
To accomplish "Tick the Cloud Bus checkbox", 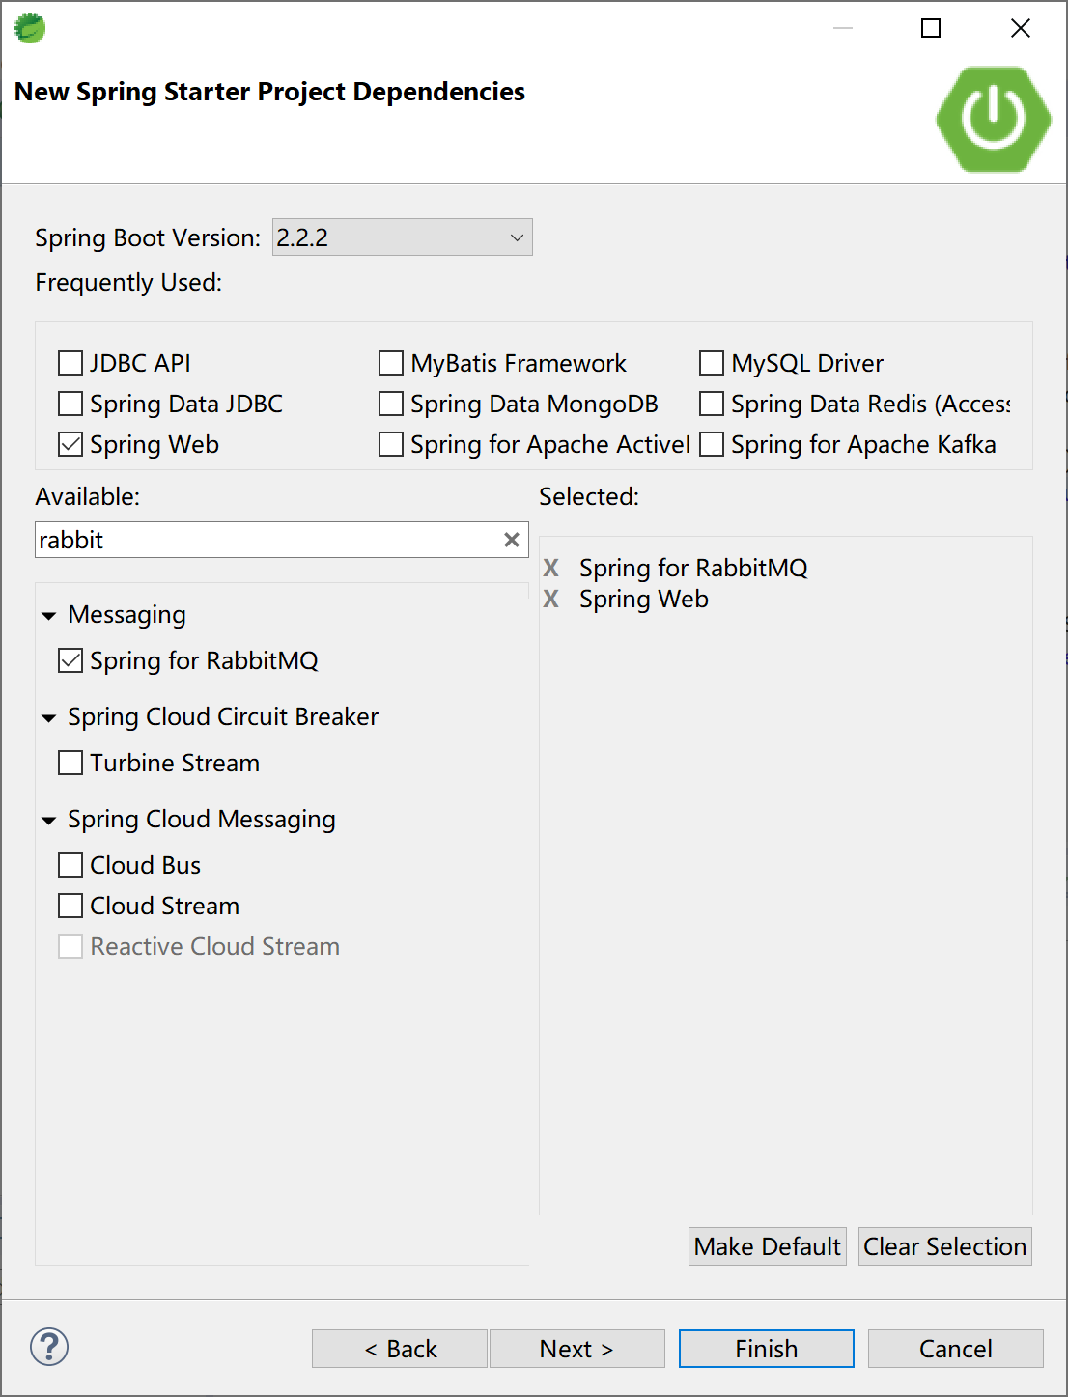I will tap(70, 865).
